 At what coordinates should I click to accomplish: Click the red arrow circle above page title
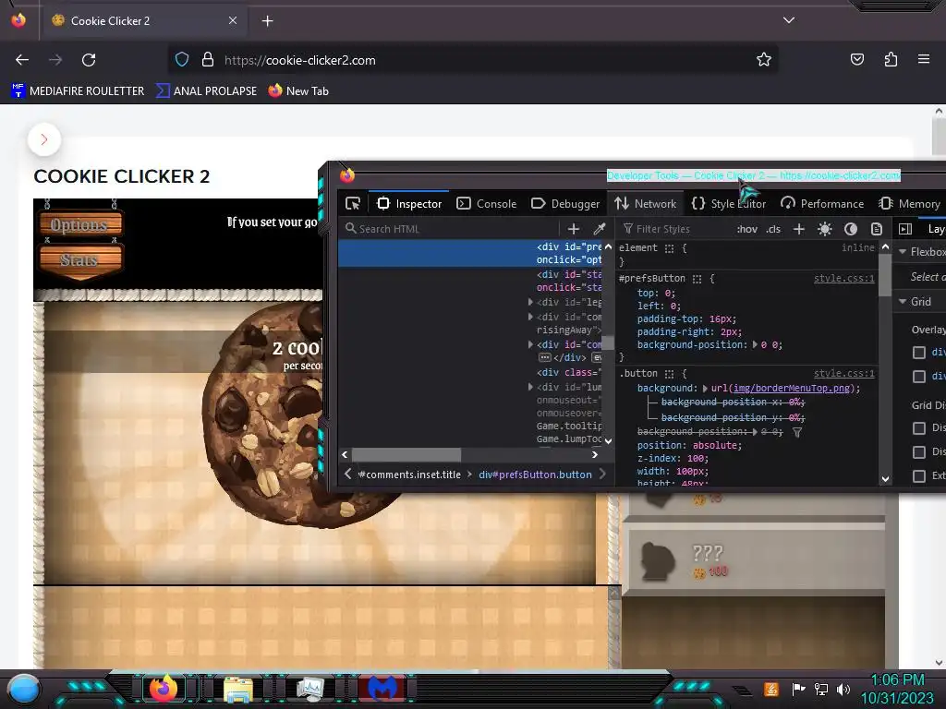tap(44, 139)
